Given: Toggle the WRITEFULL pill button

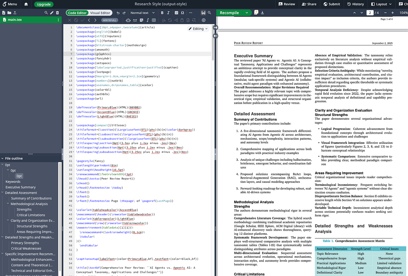Looking at the screenshot, I should coord(110,20).
